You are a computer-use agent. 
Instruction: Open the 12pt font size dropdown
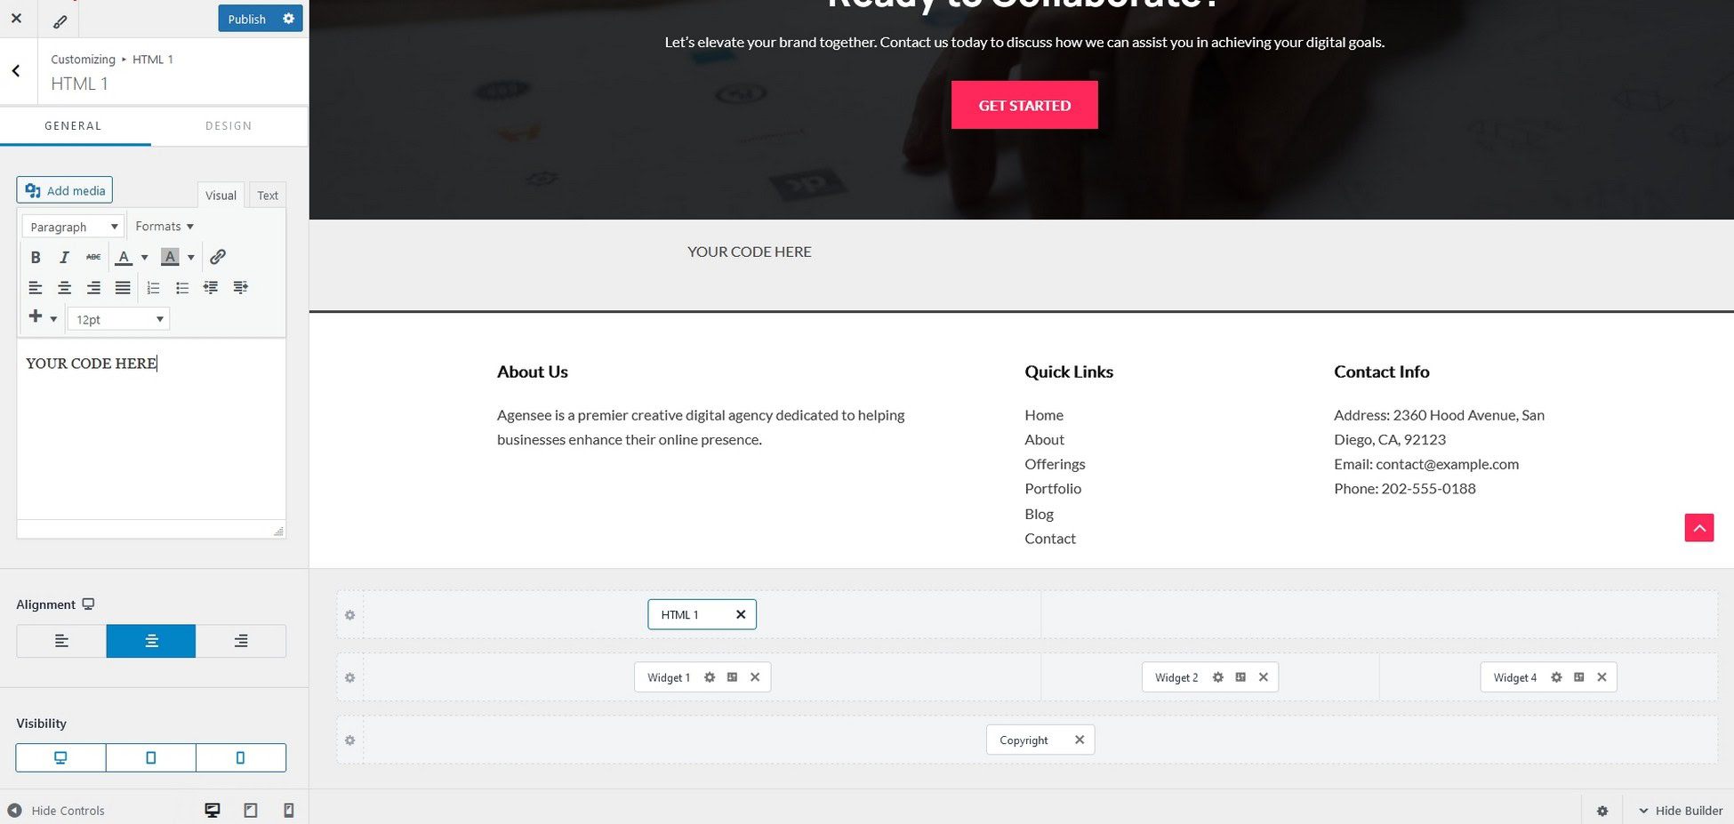click(x=118, y=319)
